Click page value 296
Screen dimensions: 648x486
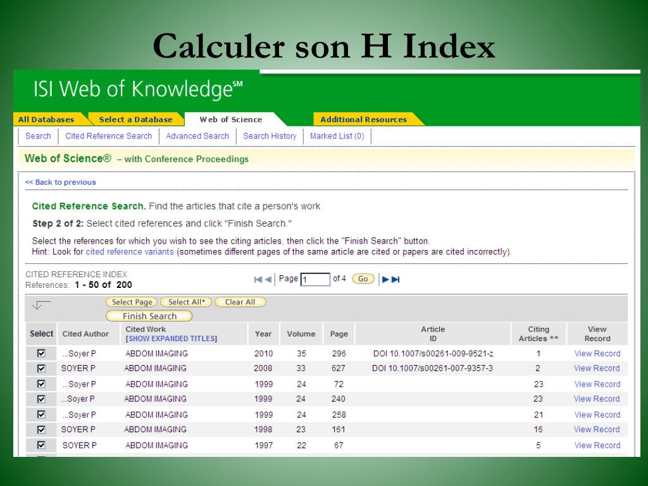point(339,354)
